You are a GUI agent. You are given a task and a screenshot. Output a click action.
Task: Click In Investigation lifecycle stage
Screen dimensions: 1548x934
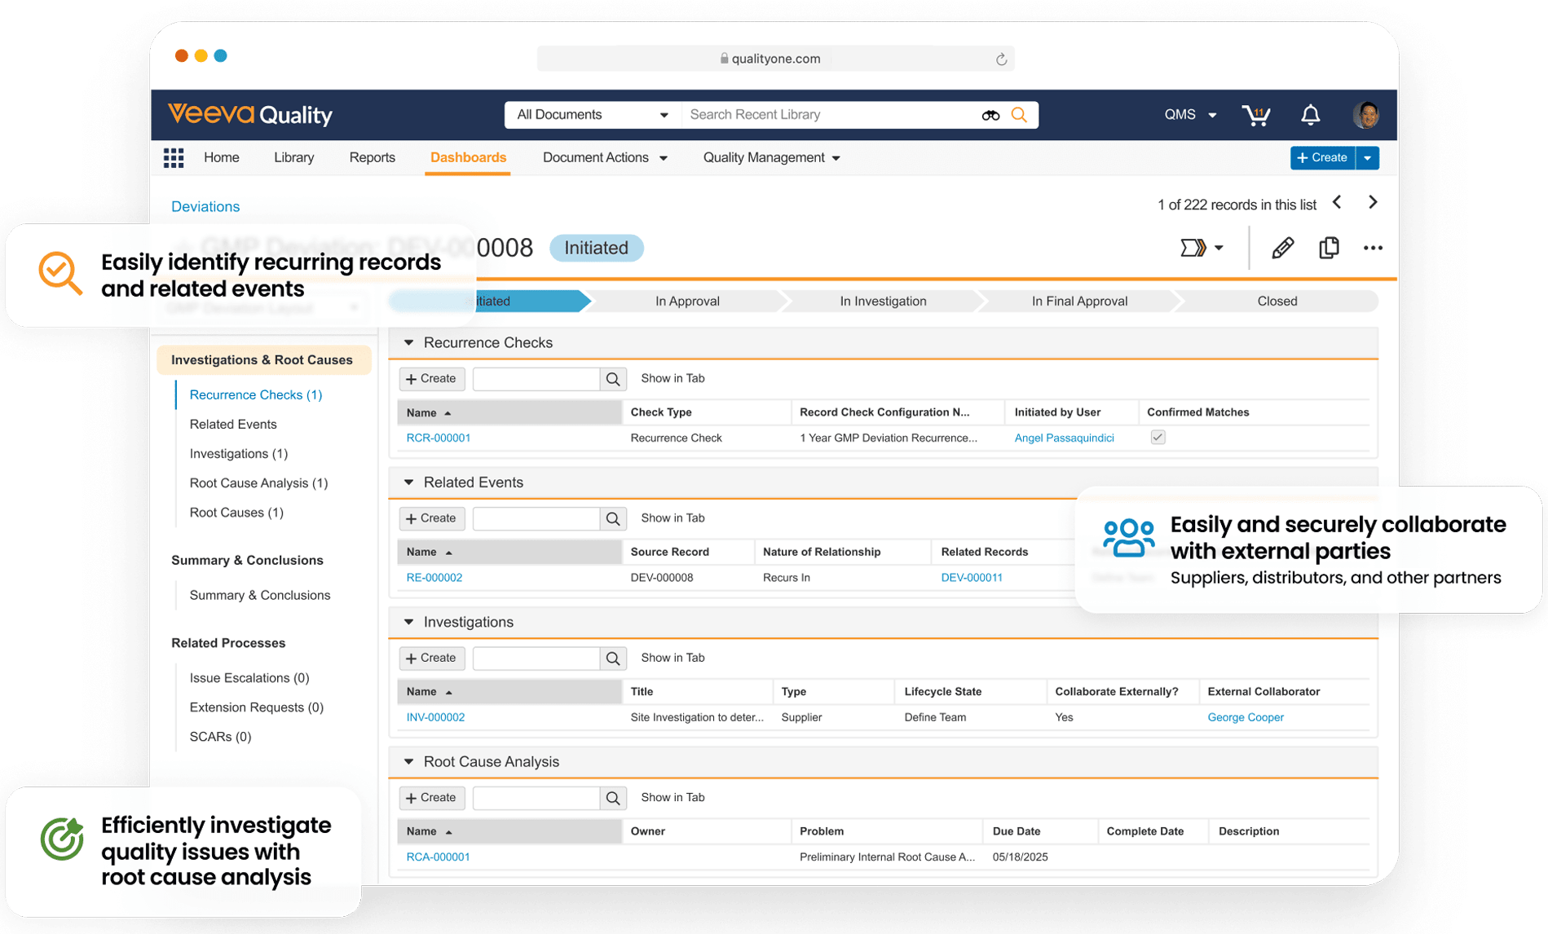coord(883,302)
